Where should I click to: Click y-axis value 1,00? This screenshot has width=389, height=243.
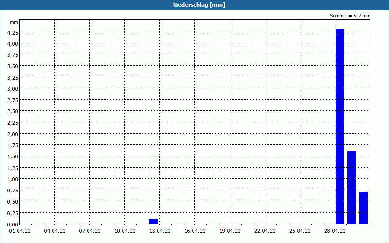click(x=13, y=179)
